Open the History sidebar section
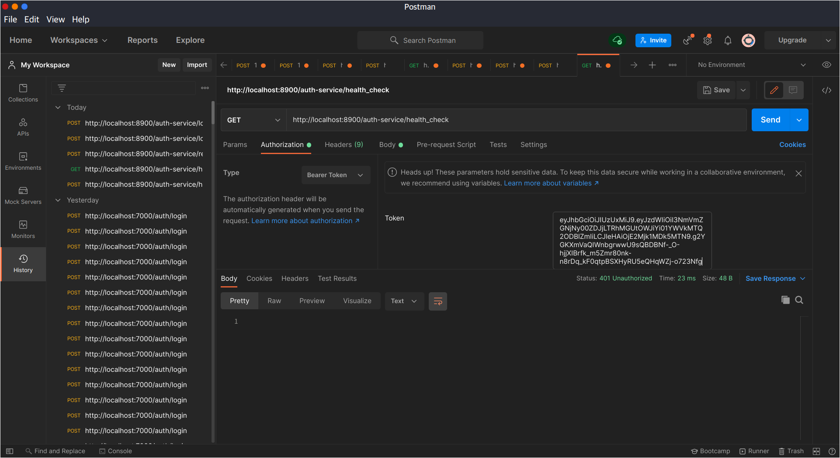Screen dimensions: 840x458 click(x=23, y=264)
